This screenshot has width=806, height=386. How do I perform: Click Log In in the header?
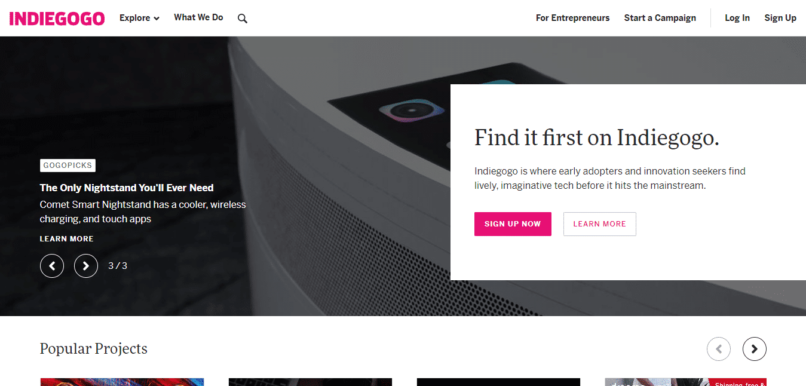coord(737,18)
